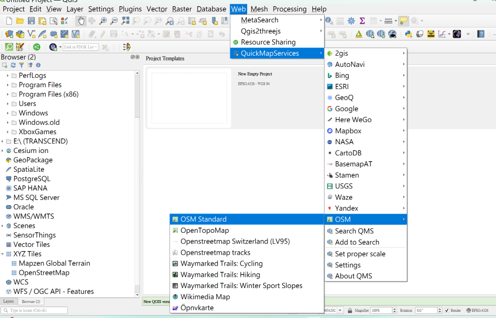This screenshot has width=496, height=318.
Task: Collapse the XYZ Tiles node
Action: coord(2,254)
